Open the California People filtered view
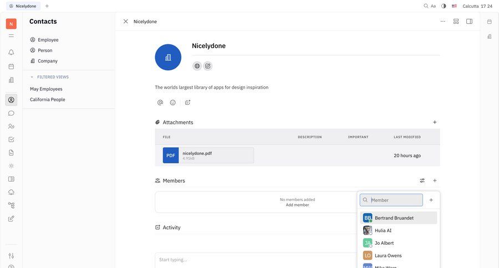Viewport: 499px width, 268px height. pos(48,100)
